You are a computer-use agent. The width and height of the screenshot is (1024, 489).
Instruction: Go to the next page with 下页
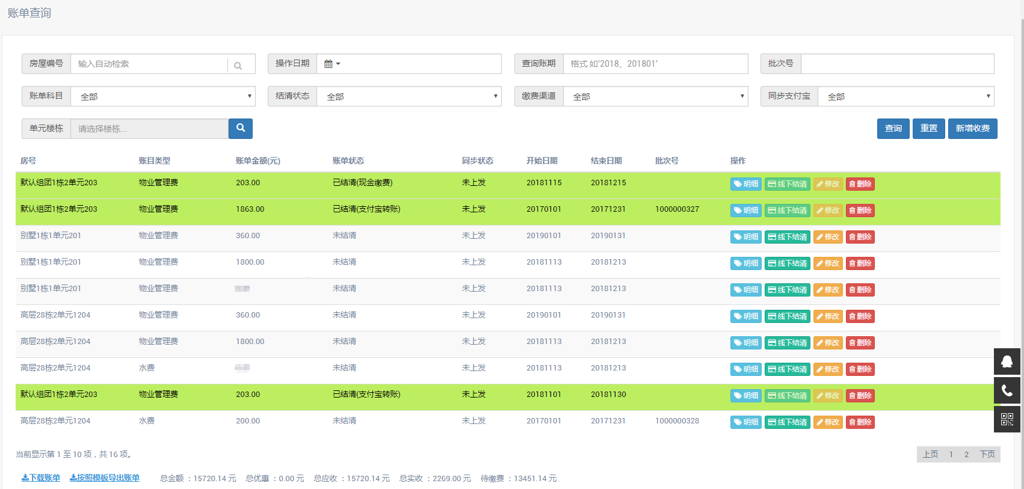pos(987,455)
